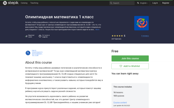Open the Catalog menu
This screenshot has height=108, width=174.
coord(24,3)
